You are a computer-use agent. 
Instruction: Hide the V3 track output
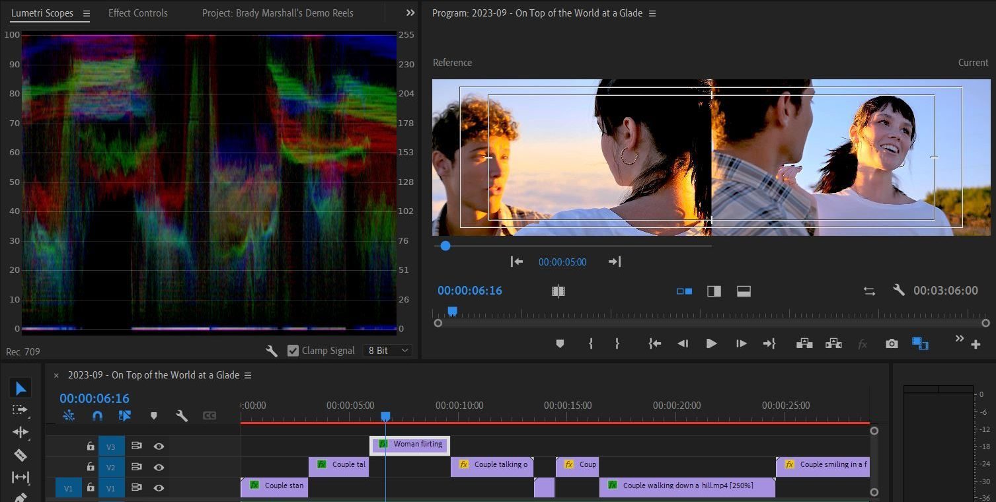tap(159, 447)
